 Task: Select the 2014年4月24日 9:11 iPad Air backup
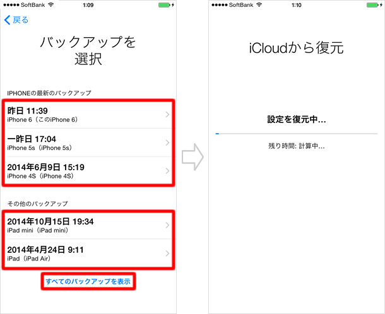(88, 253)
